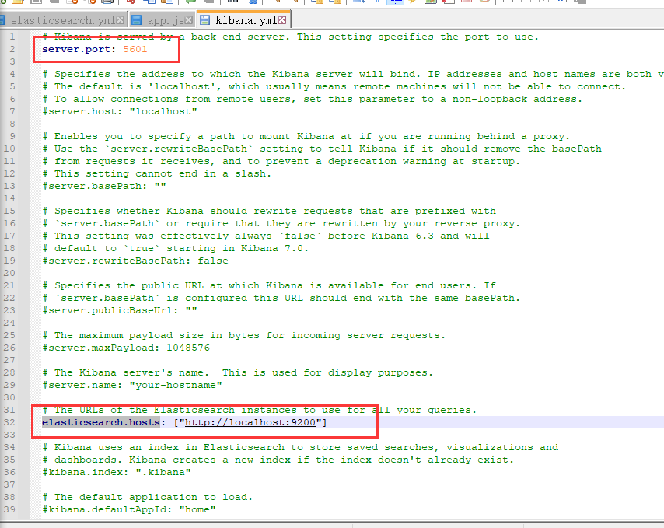Click line number 19 in the margin
This screenshot has height=528, width=664.
(9, 261)
